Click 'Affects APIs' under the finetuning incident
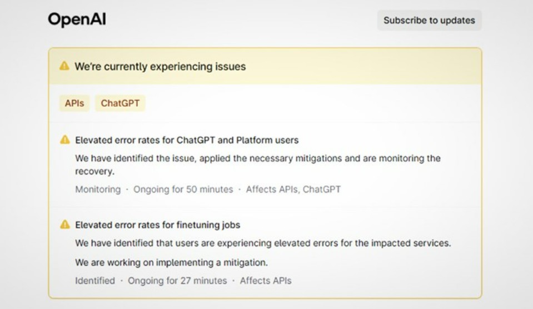 coord(266,281)
